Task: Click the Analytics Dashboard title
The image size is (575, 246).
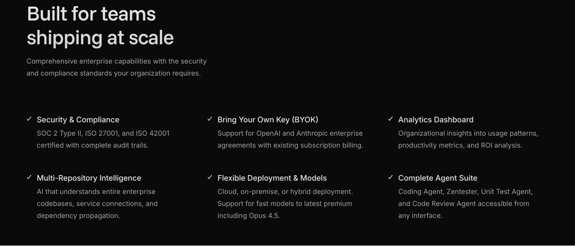Action: (x=435, y=120)
